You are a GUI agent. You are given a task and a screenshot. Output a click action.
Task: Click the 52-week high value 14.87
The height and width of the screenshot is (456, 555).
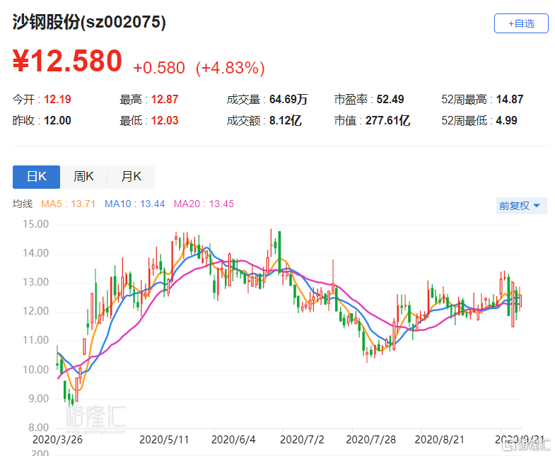[510, 100]
